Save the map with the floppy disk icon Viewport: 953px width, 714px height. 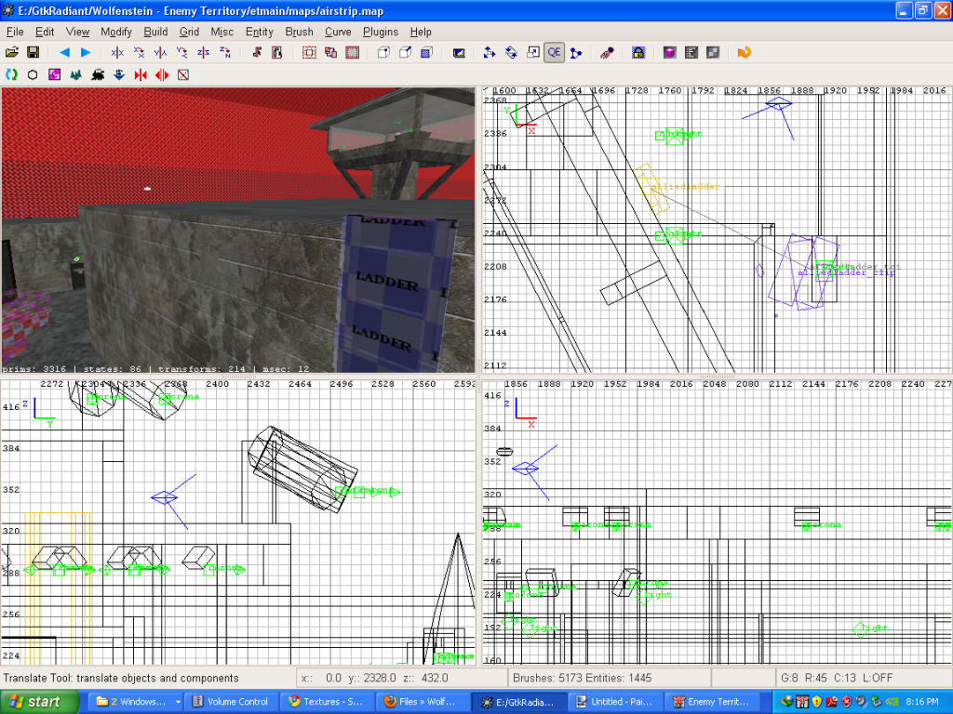pyautogui.click(x=34, y=52)
